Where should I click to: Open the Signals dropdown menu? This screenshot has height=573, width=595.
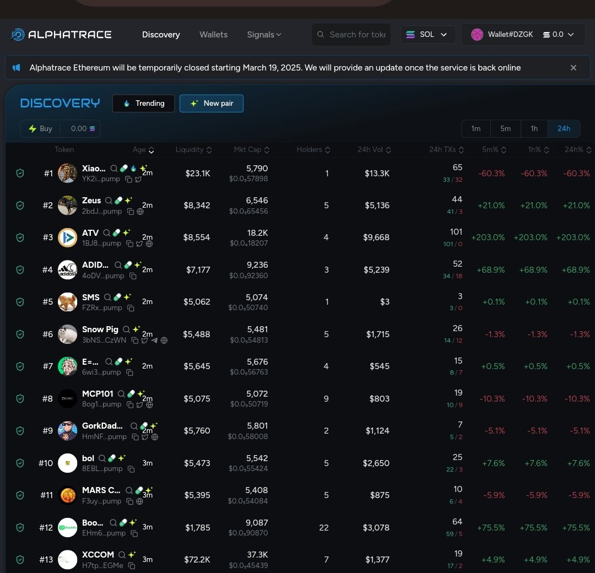click(264, 35)
